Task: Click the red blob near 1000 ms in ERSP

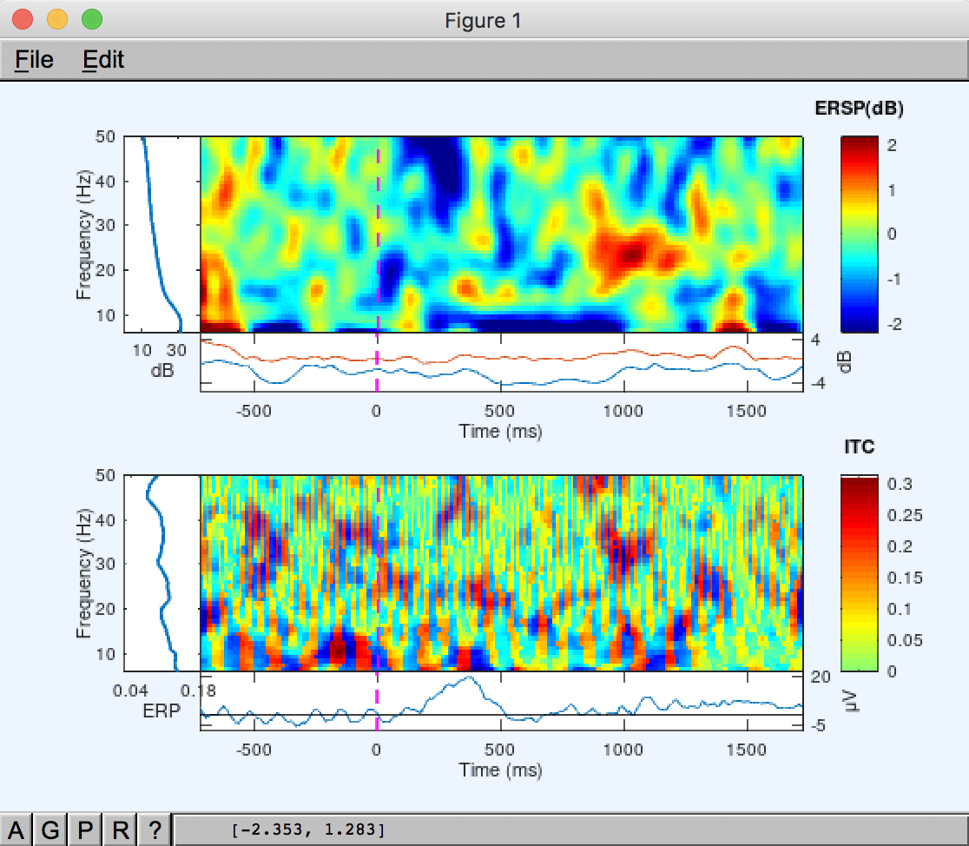Action: [630, 252]
